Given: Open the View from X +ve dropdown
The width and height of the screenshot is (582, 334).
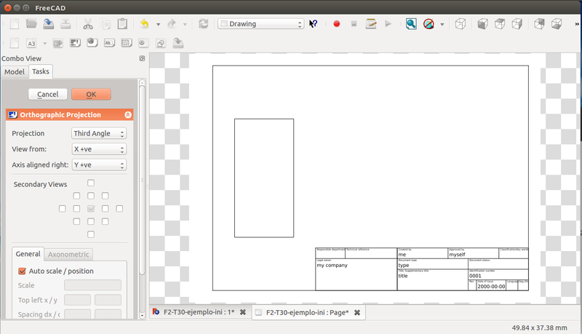Looking at the screenshot, I should (x=99, y=149).
